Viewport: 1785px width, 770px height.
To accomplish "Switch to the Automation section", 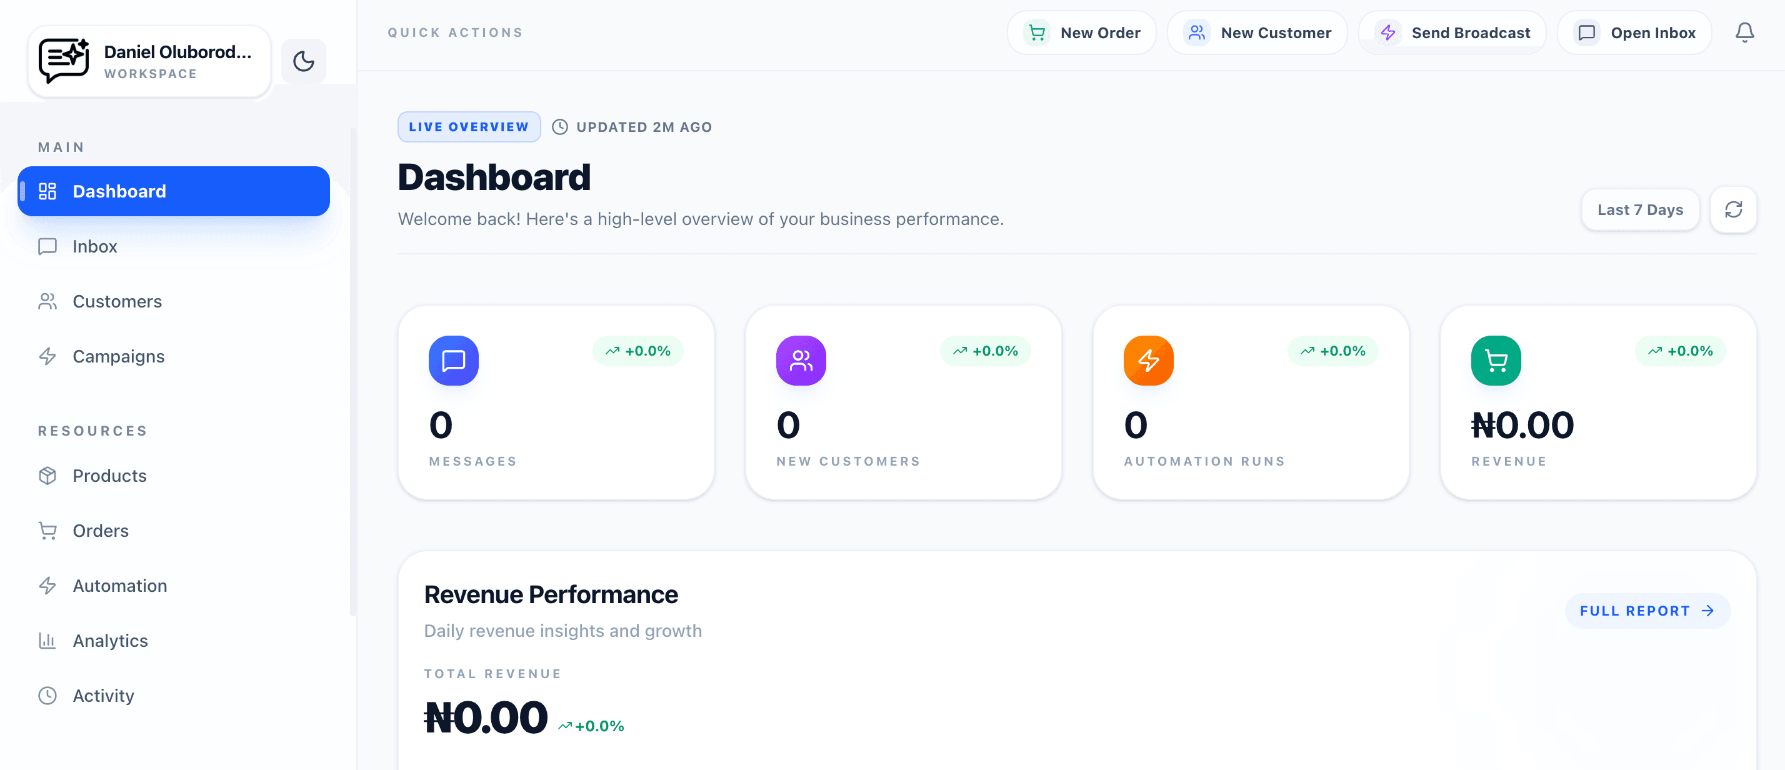I will [x=119, y=586].
